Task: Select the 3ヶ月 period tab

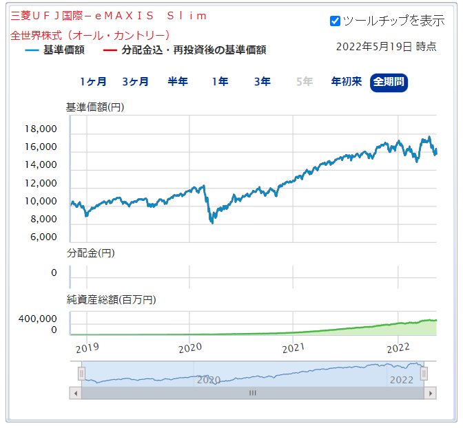Action: coord(135,82)
